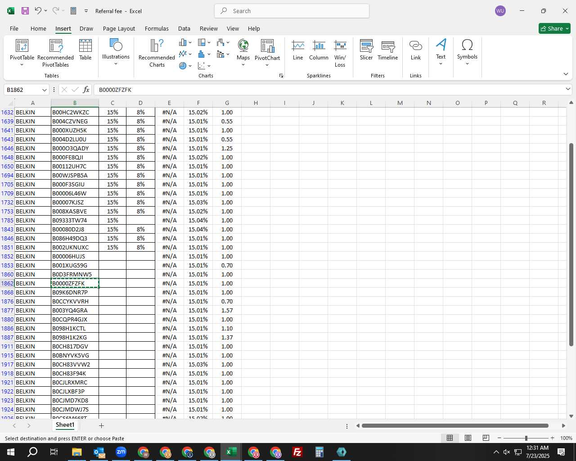The width and height of the screenshot is (576, 461).
Task: Insert a Line sparkline
Action: 298,50
